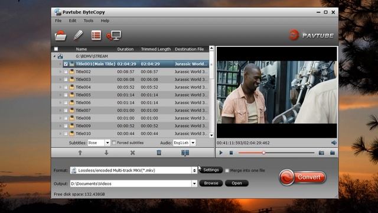Screen dimensions: 378x213
Task: Check the Title006 checkbox
Action: (x=66, y=102)
